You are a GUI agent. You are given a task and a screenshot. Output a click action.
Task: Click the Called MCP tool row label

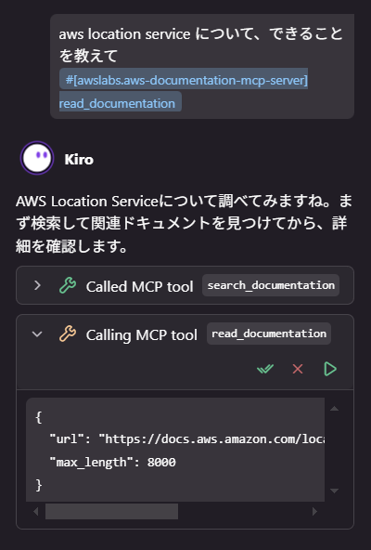click(x=139, y=286)
